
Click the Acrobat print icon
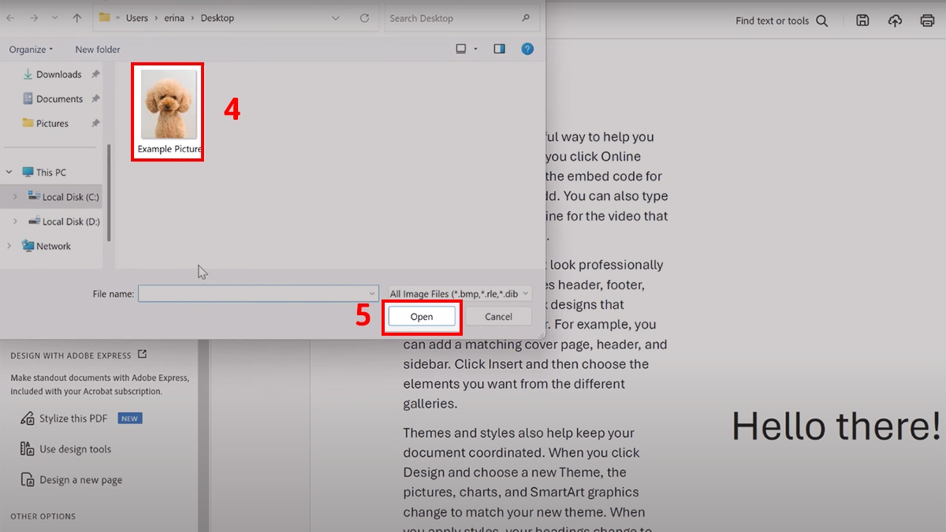coord(927,21)
